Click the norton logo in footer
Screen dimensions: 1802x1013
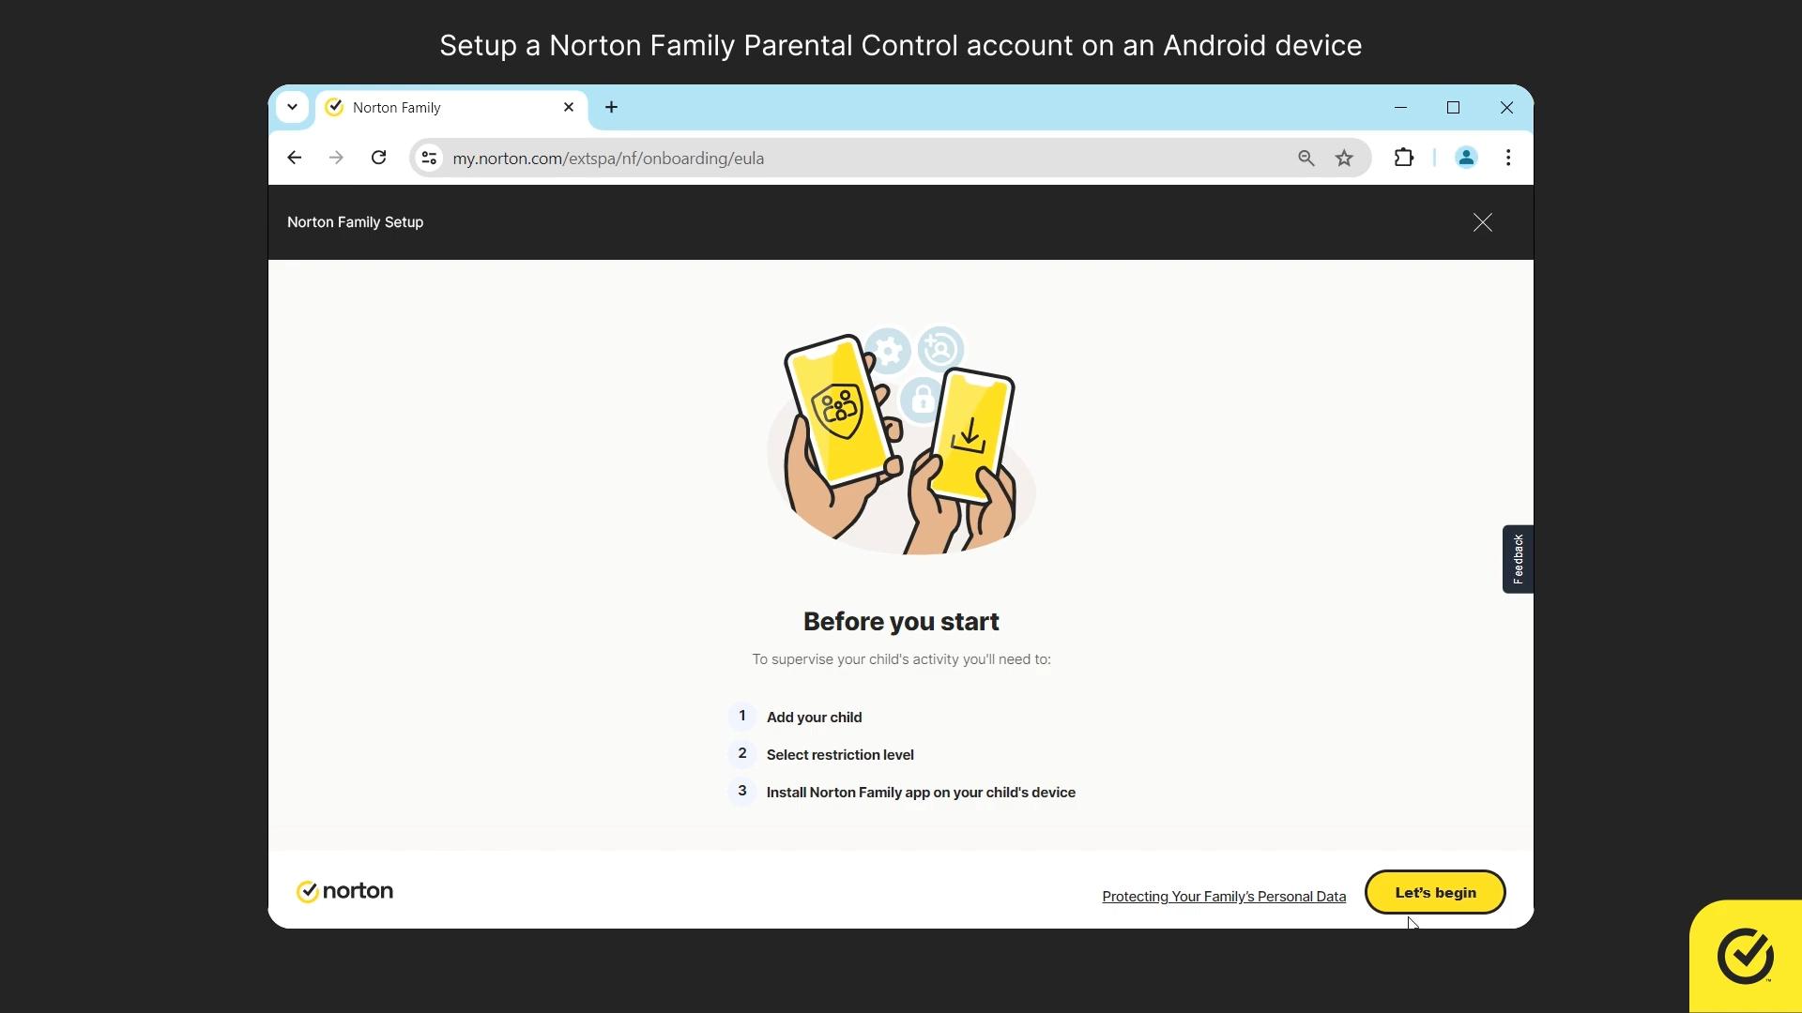click(x=344, y=891)
